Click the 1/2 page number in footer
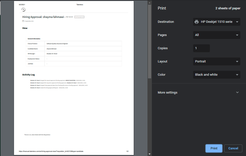Viewport: 246px width, 156px height. pyautogui.click(x=127, y=151)
